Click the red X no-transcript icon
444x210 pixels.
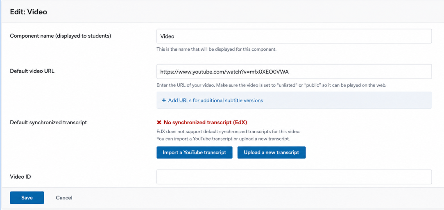[x=159, y=123]
